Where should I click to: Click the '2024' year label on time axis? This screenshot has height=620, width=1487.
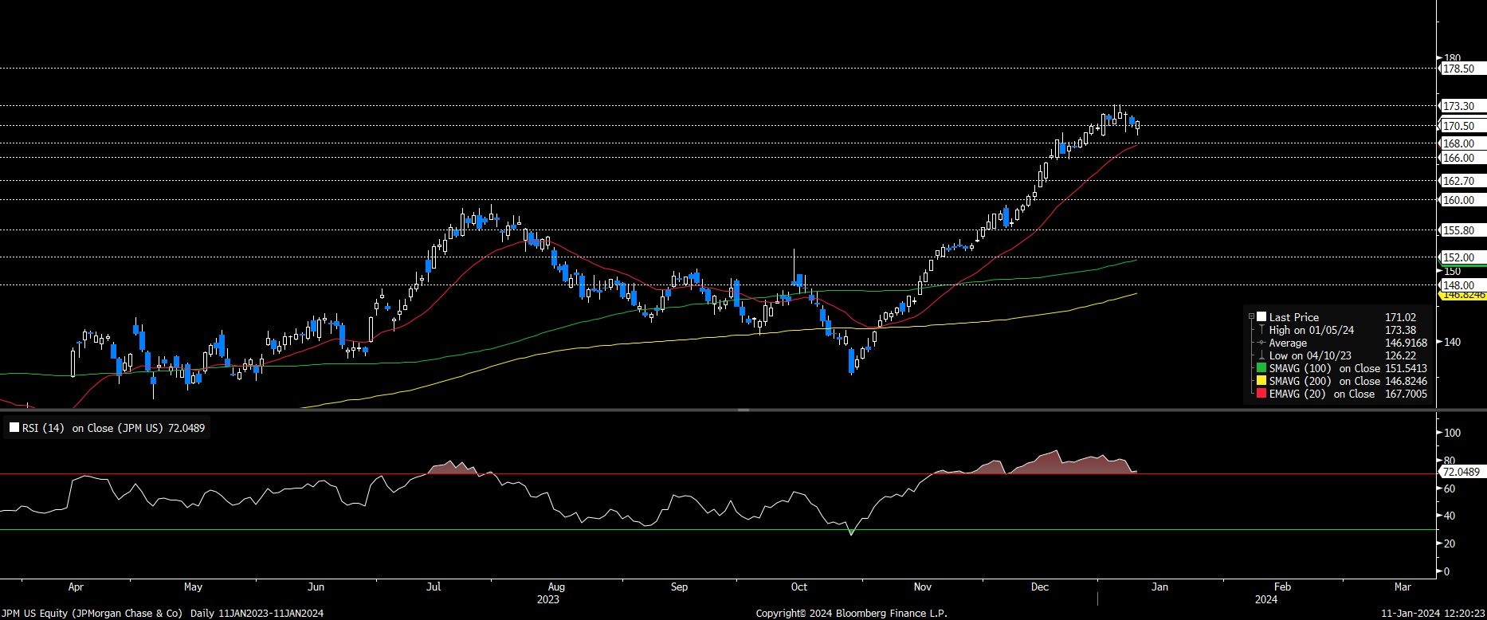click(1265, 599)
